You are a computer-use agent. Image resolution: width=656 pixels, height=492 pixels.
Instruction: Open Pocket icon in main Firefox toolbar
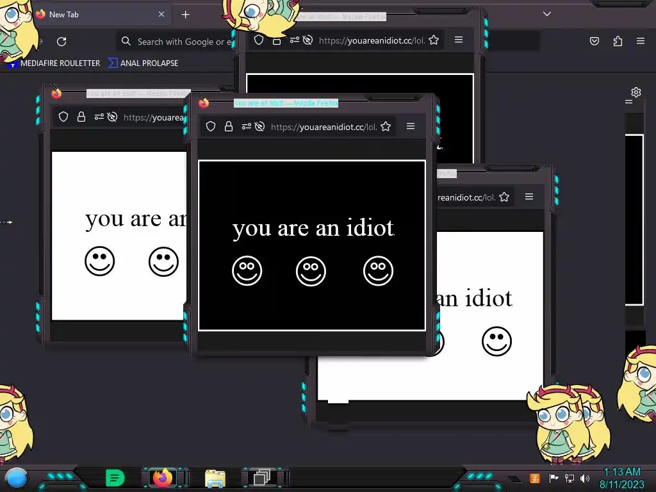[594, 41]
